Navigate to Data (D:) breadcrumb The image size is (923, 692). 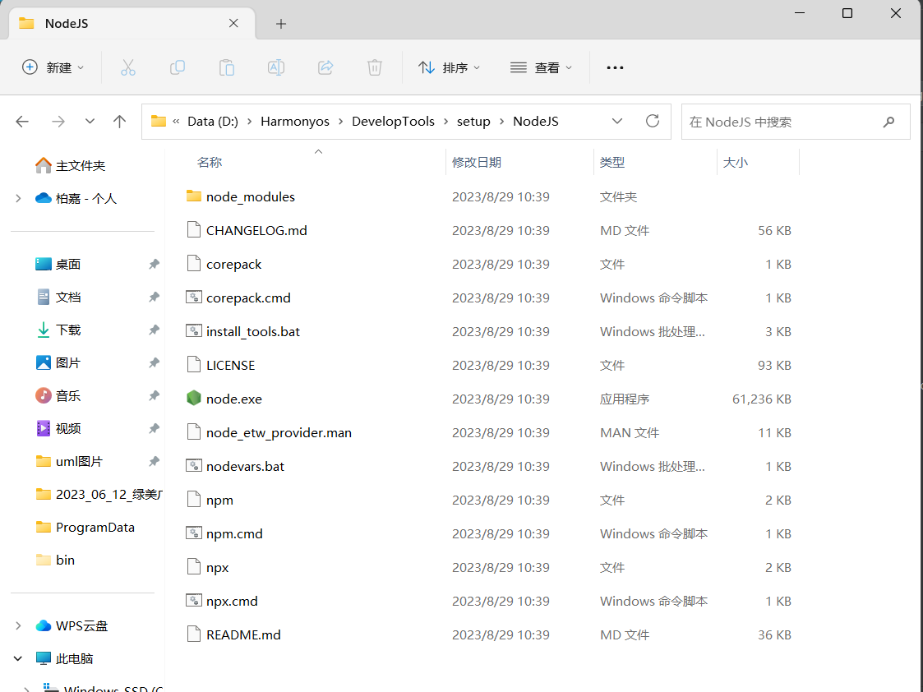click(213, 121)
